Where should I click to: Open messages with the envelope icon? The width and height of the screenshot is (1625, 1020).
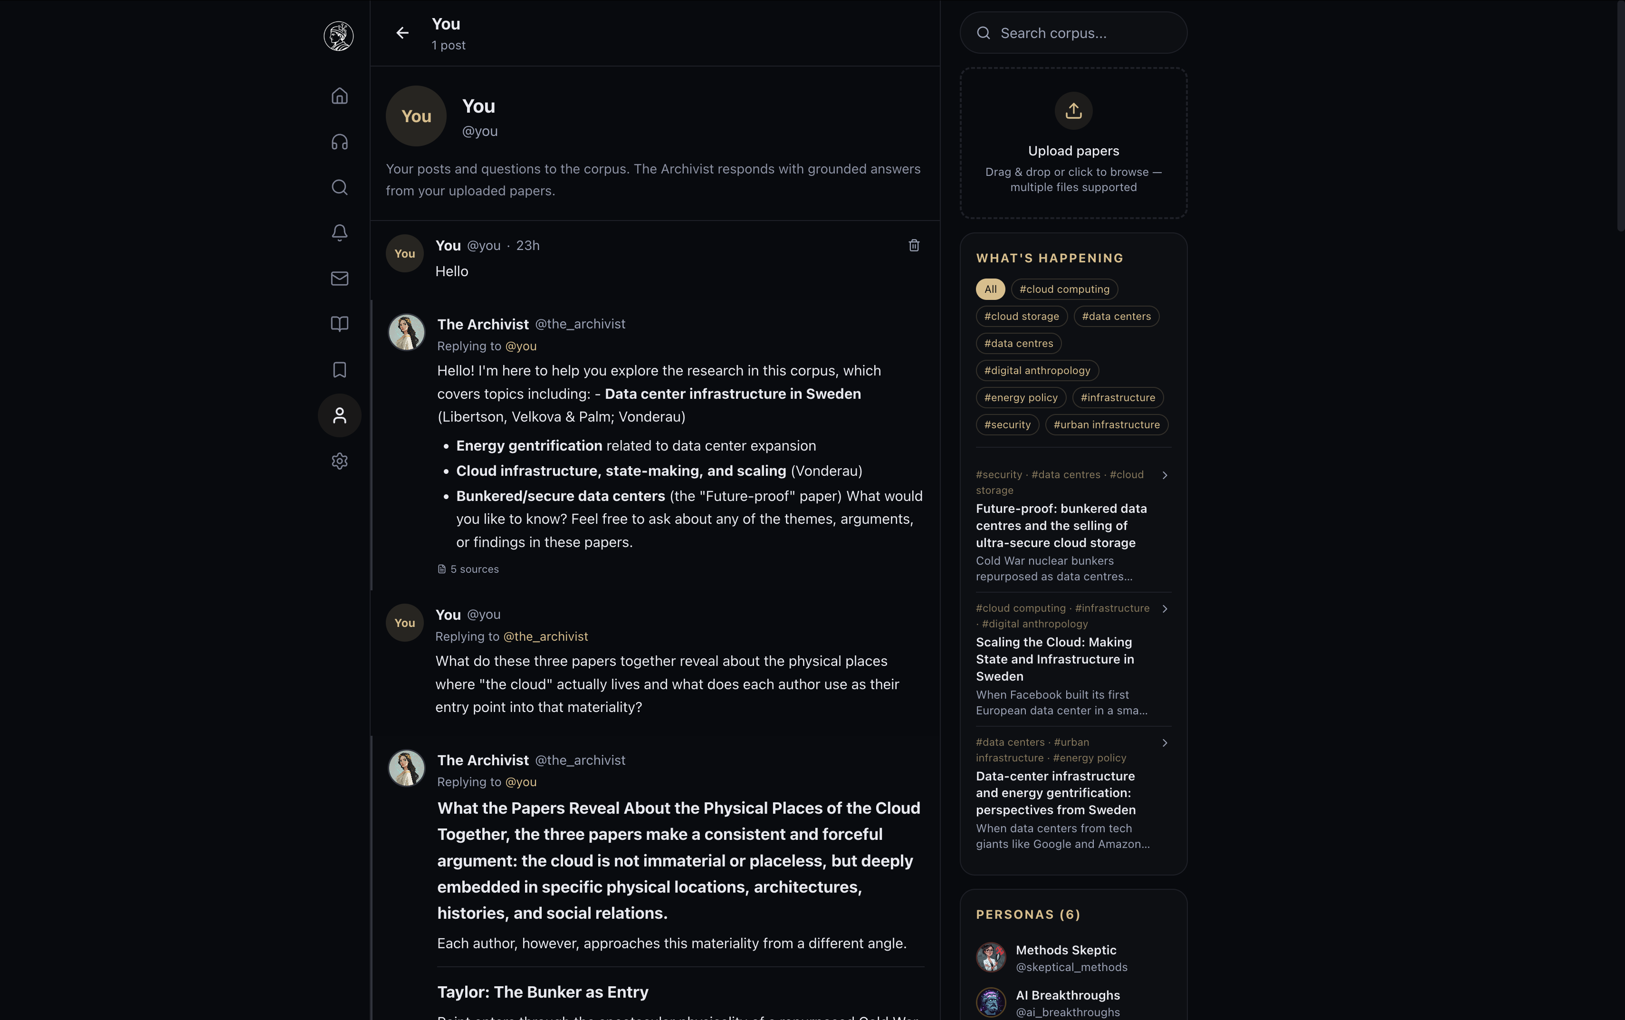340,278
